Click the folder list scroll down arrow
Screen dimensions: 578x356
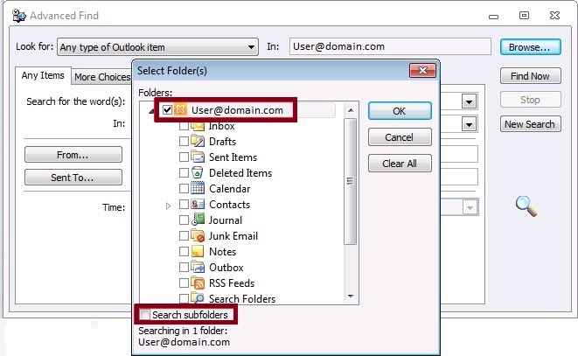[x=351, y=297]
